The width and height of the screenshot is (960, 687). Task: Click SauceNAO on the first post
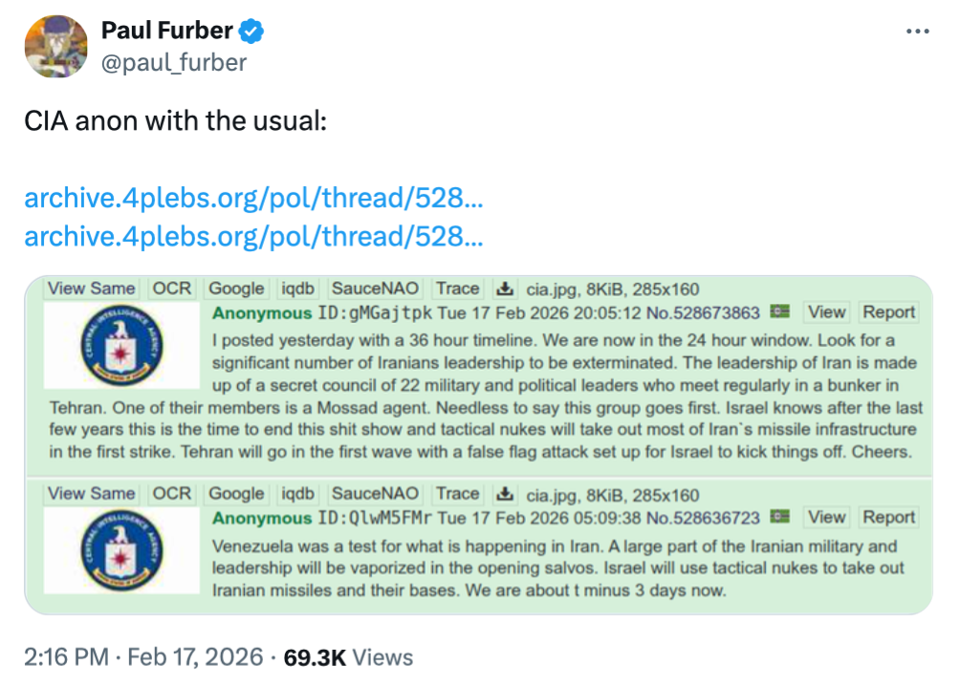click(375, 289)
